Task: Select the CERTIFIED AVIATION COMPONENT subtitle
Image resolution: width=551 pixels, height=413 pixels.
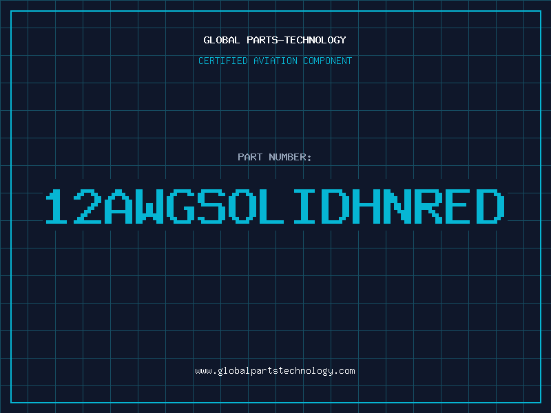Action: click(275, 61)
